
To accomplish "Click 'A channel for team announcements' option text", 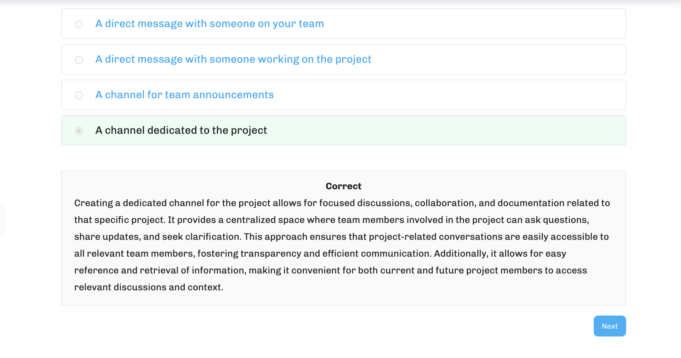I will pos(185,95).
